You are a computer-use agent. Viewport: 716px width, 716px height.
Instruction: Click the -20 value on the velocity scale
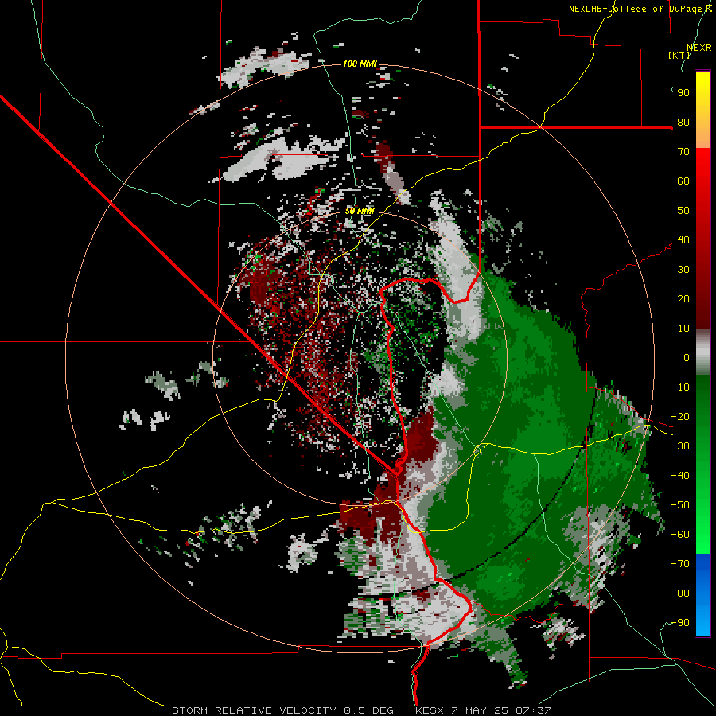pyautogui.click(x=680, y=417)
